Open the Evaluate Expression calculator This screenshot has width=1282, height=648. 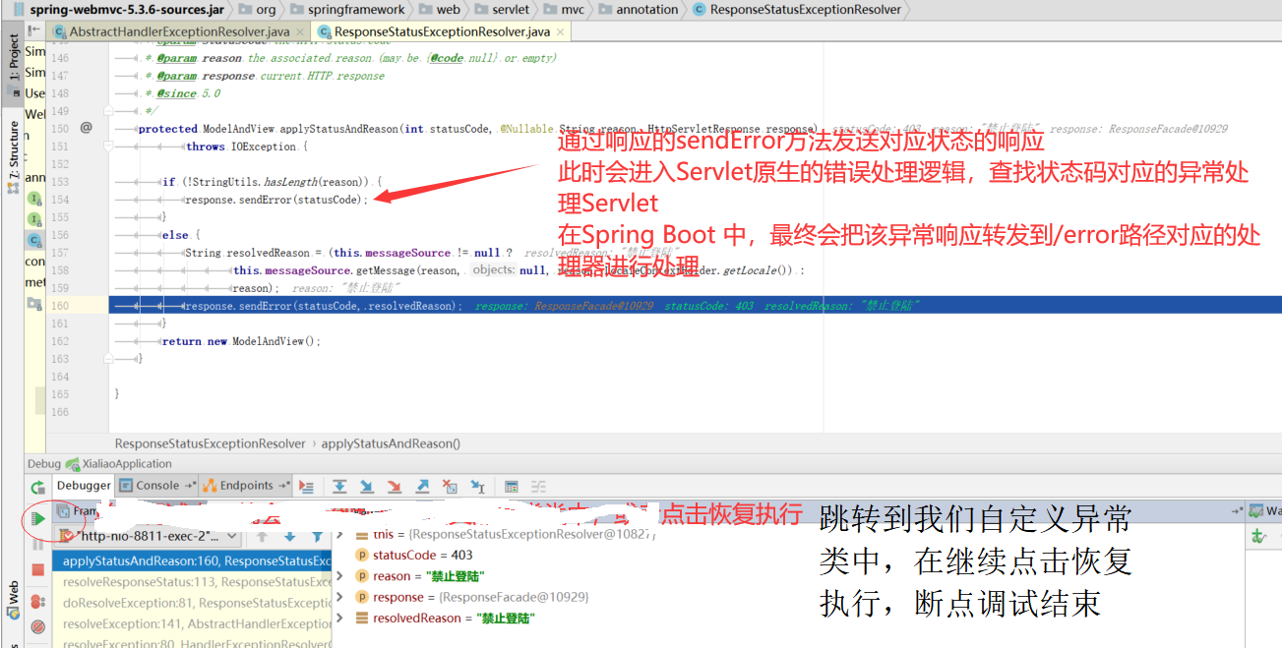coord(511,486)
